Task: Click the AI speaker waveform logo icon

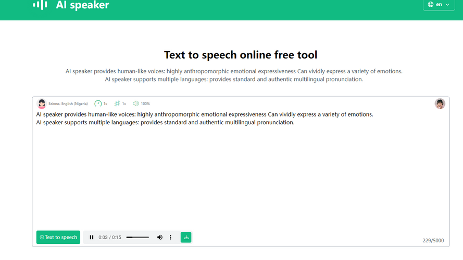Action: tap(40, 5)
